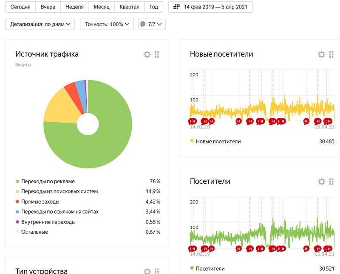
Task: Toggle Переходы из поисковых систем legend item
Action: [59, 191]
